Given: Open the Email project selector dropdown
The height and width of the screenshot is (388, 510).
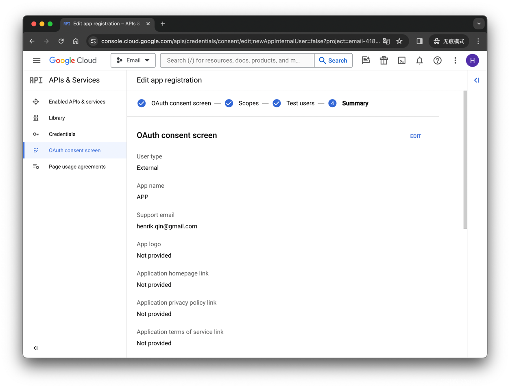Looking at the screenshot, I should click(x=133, y=61).
